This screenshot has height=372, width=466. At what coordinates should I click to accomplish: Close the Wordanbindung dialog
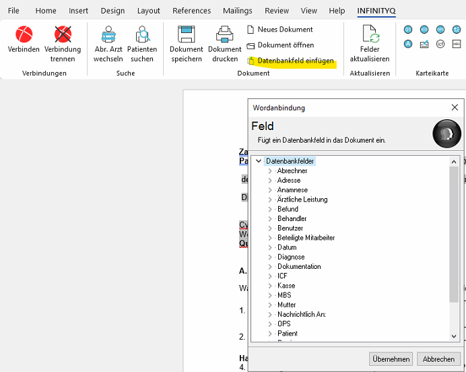point(455,107)
